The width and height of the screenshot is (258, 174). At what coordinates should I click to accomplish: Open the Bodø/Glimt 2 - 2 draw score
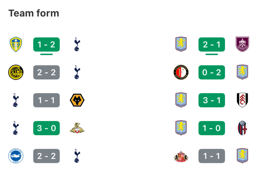coord(46,72)
